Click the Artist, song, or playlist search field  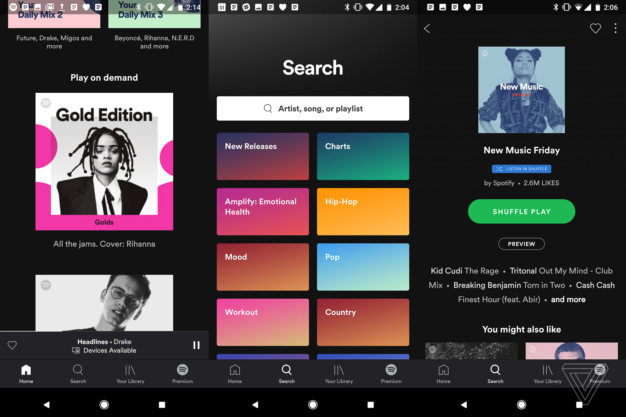pos(312,109)
